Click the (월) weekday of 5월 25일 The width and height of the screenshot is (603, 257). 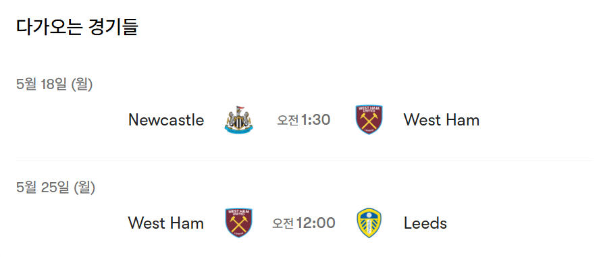(84, 187)
